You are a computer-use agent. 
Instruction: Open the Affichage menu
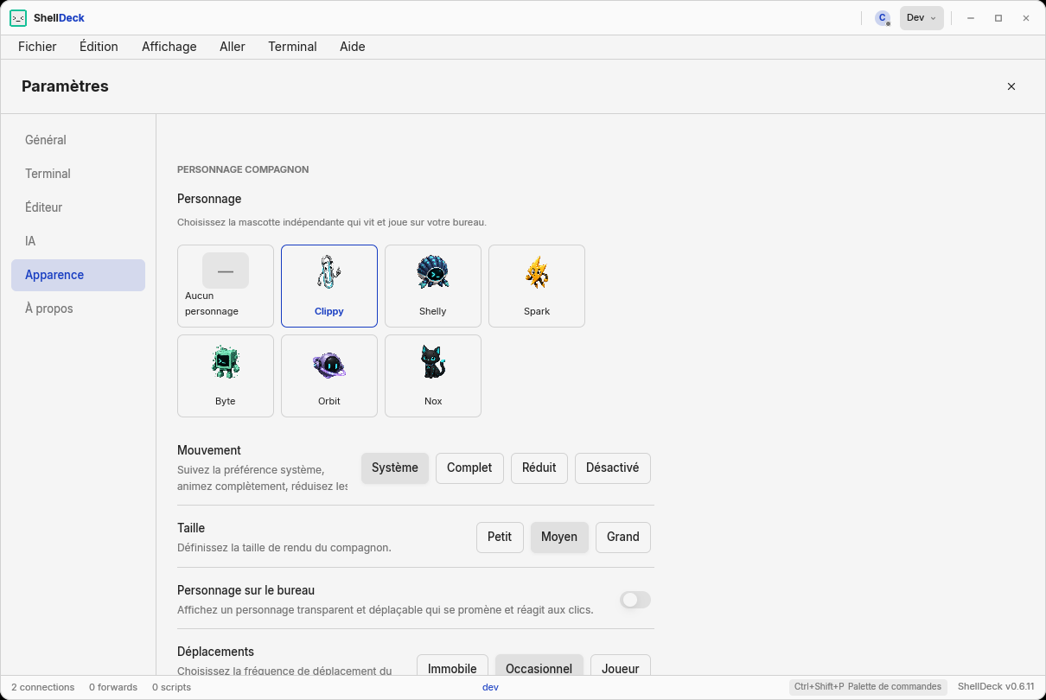(169, 47)
